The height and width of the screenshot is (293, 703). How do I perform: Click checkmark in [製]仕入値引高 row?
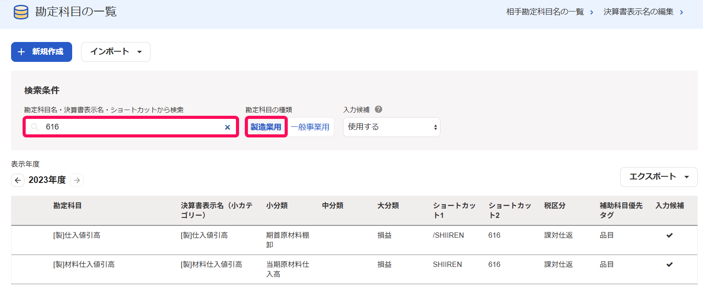coord(669,235)
